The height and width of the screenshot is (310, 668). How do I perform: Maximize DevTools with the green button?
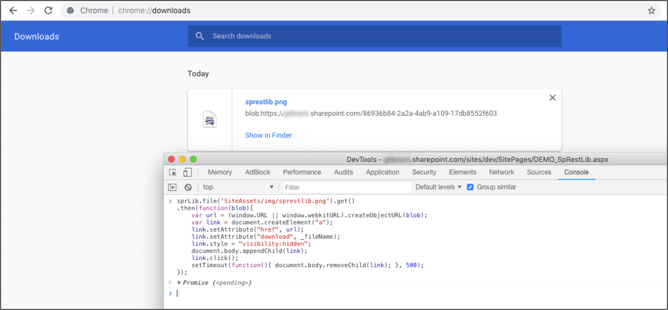tap(193, 159)
